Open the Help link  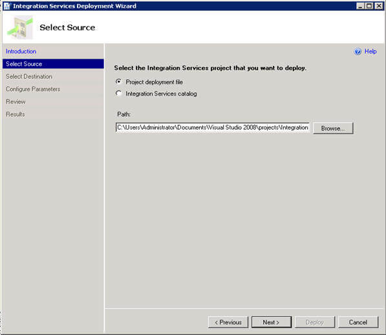370,52
